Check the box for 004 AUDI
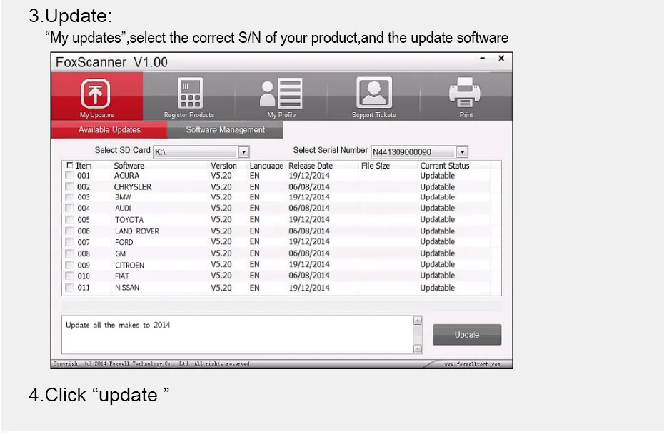This screenshot has width=664, height=437. (x=69, y=208)
